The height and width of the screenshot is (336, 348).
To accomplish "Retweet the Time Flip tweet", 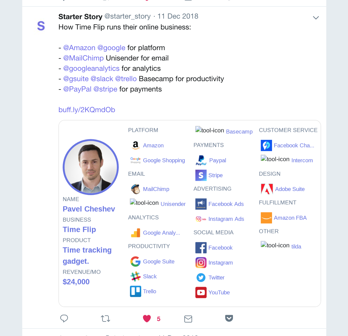I will tap(105, 319).
